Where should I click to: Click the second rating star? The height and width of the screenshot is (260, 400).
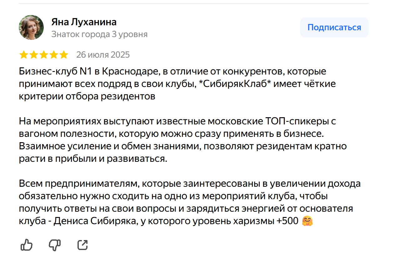click(x=33, y=55)
